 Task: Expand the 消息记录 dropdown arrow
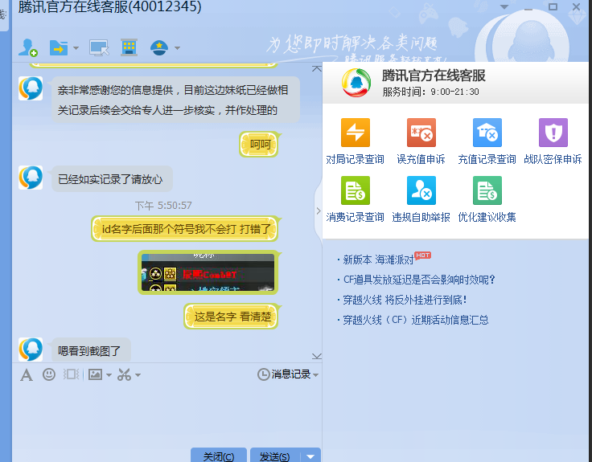click(315, 375)
